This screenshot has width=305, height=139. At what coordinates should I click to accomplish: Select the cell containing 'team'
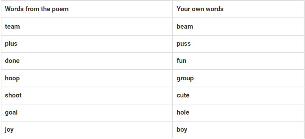coord(87,27)
